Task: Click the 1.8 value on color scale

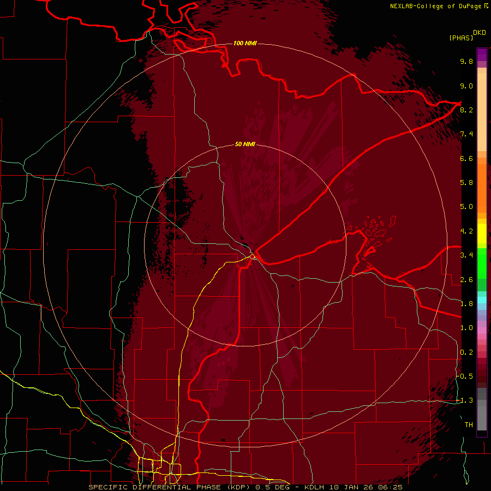Action: [466, 304]
